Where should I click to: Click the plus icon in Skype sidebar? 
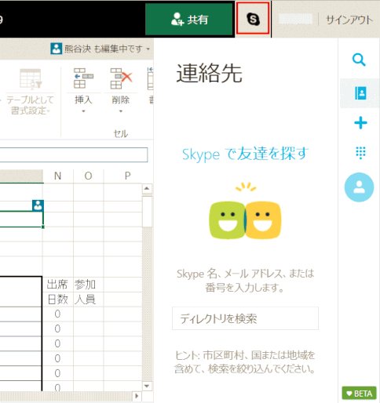click(x=360, y=123)
